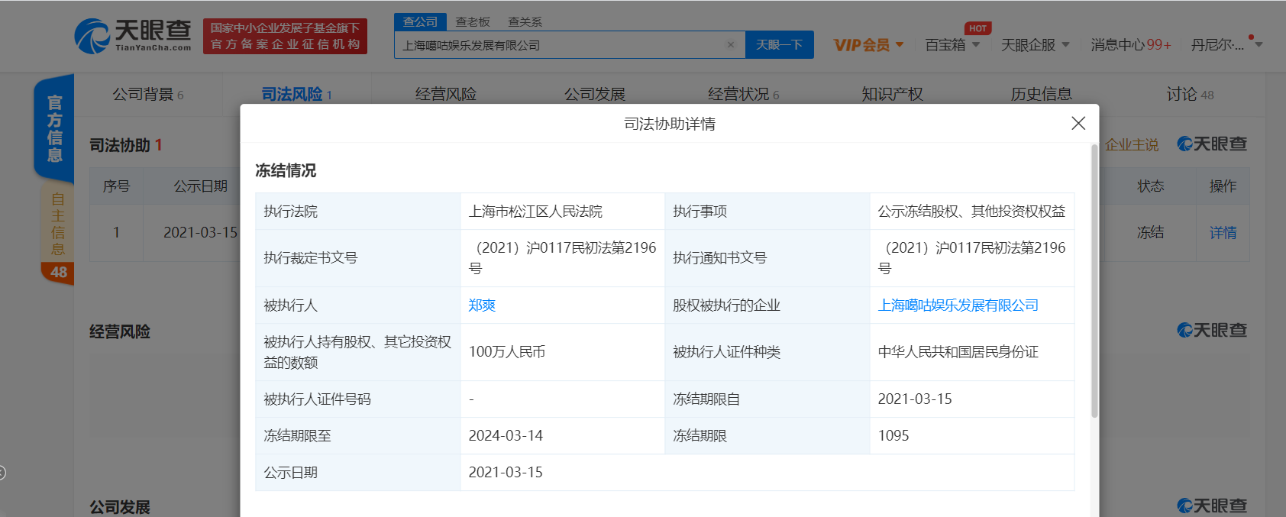The height and width of the screenshot is (517, 1286).
Task: Click the HOT badge above 百宝箱
Action: point(977,28)
